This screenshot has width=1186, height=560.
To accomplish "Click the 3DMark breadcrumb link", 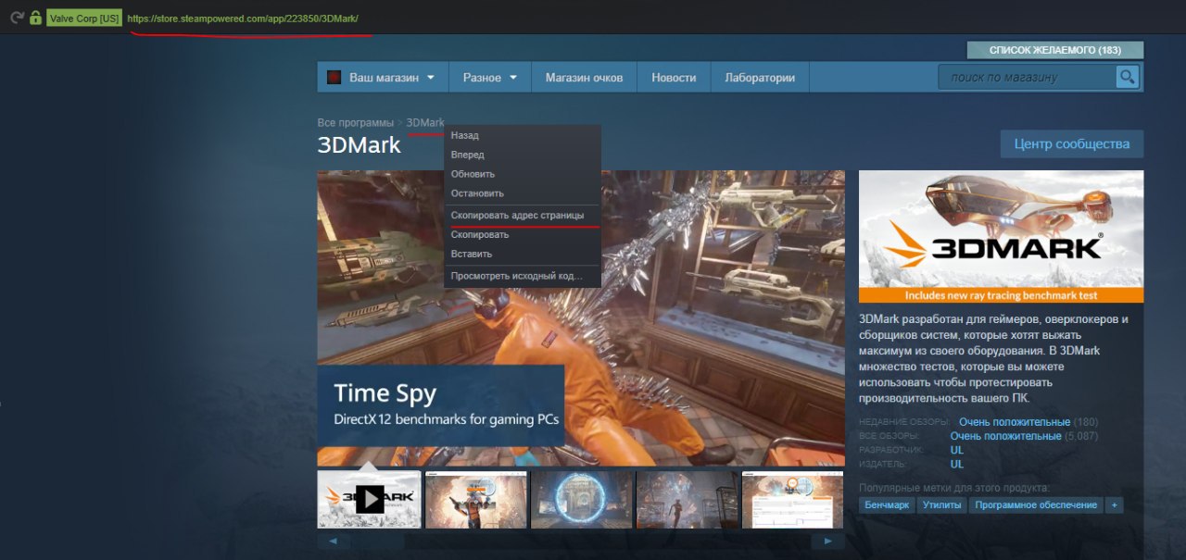I will (x=425, y=122).
